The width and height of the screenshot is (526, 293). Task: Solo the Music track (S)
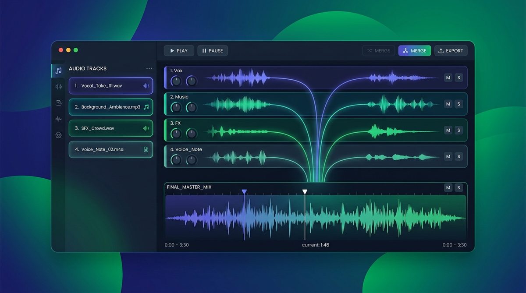[458, 104]
